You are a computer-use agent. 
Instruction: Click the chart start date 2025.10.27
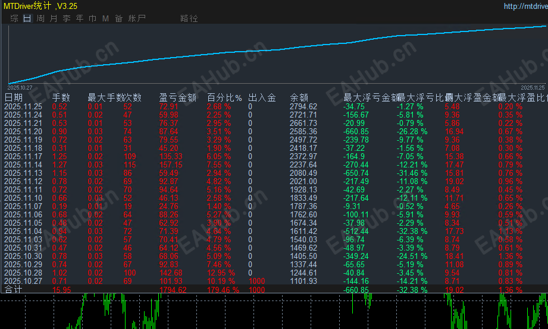click(20, 87)
